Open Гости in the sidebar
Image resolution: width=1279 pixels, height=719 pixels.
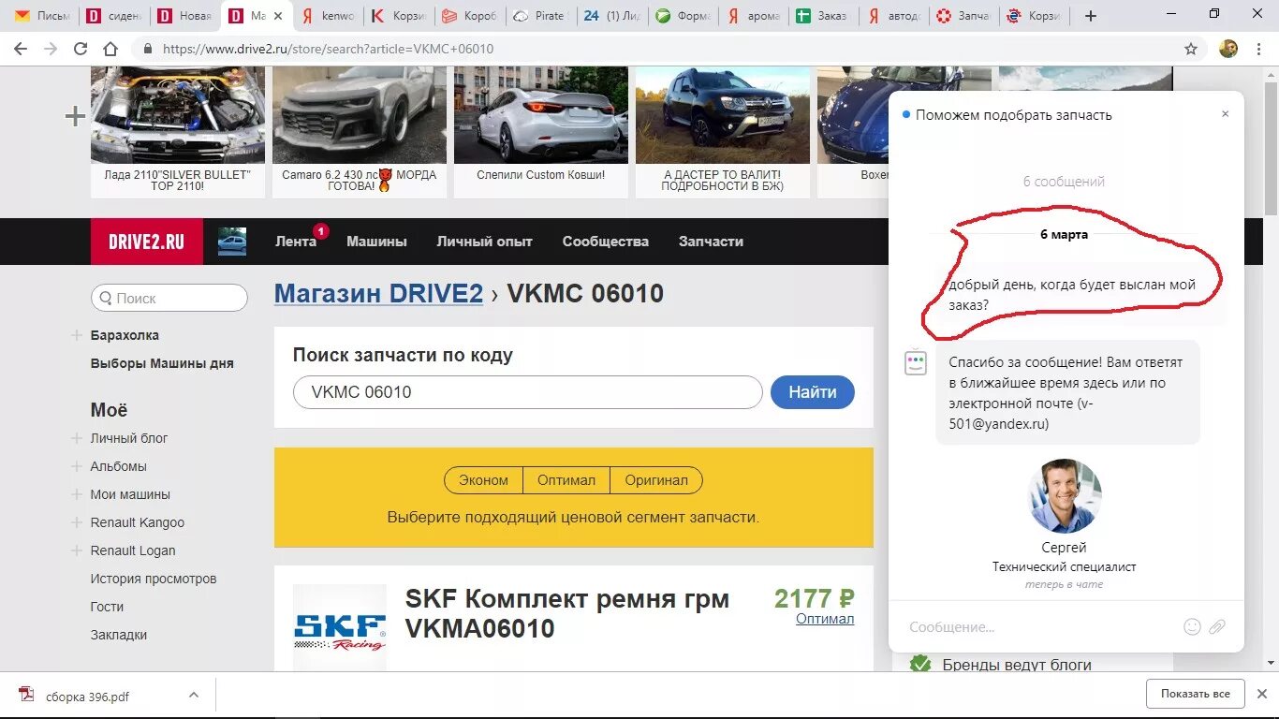pos(107,607)
